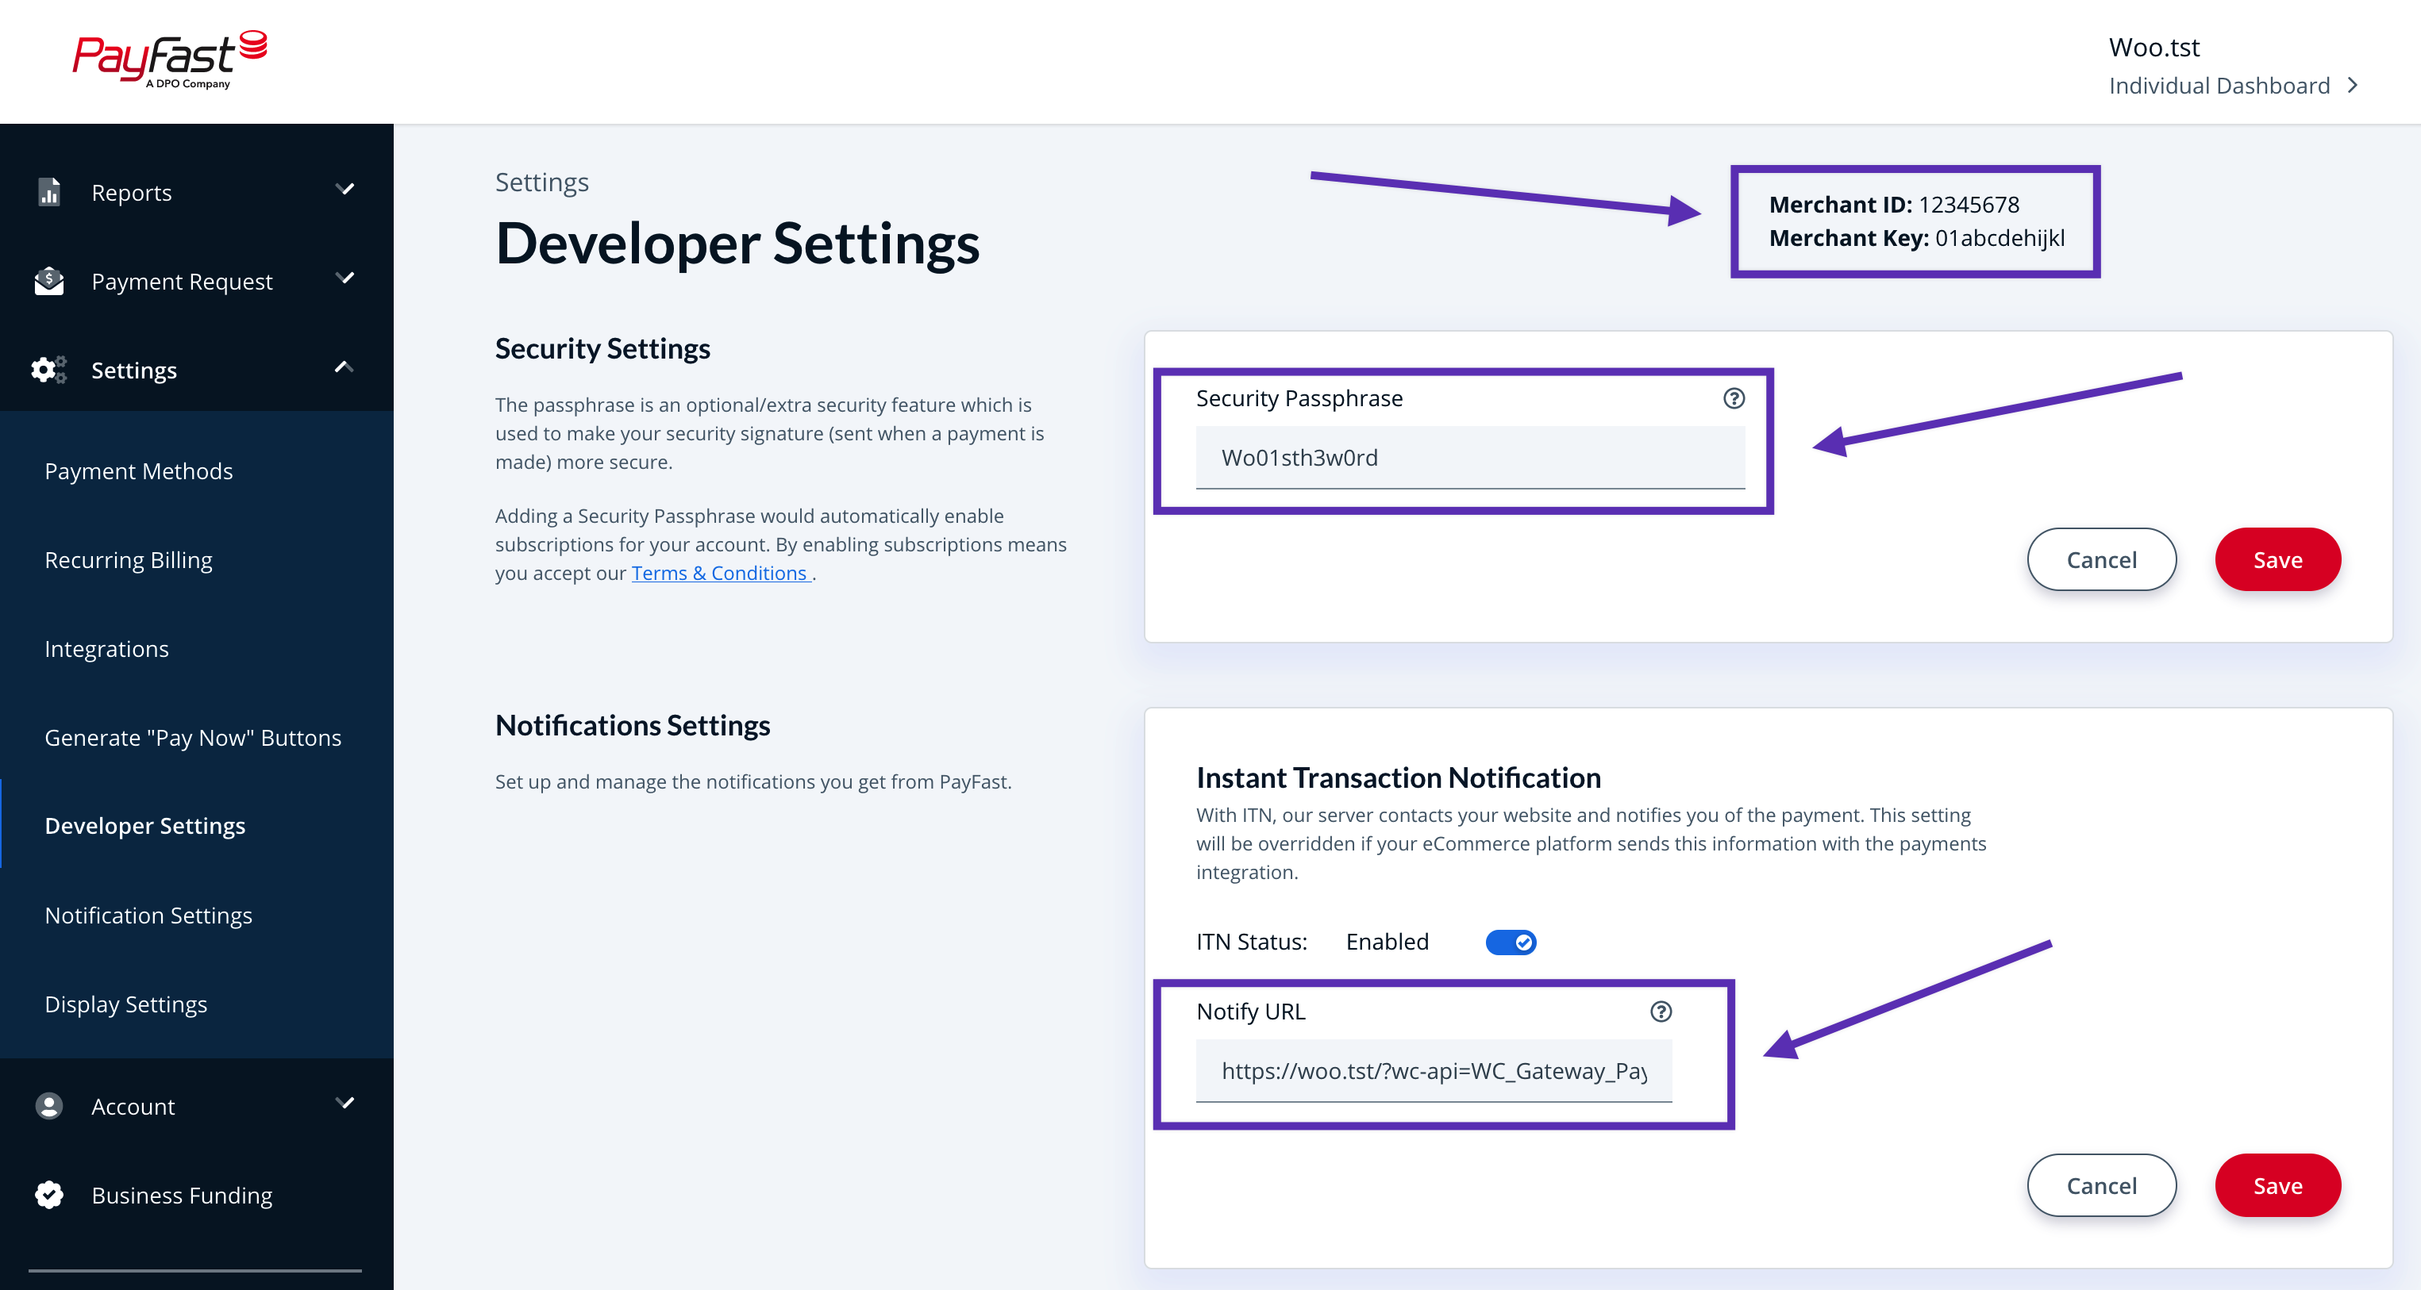Collapse the Settings section chevron
The height and width of the screenshot is (1290, 2421).
pyautogui.click(x=344, y=367)
